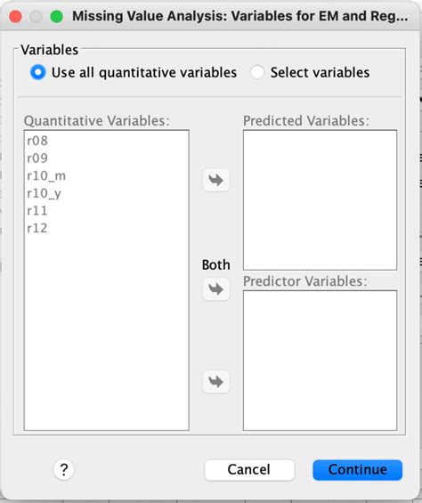This screenshot has height=503, width=422.
Task: Click inside the Predicted Variables list box
Action: (x=320, y=199)
